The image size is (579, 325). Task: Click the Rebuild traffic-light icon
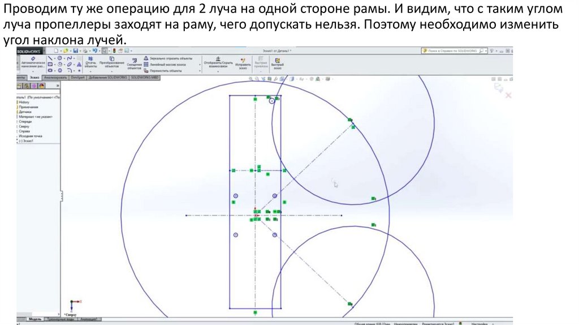(x=114, y=50)
